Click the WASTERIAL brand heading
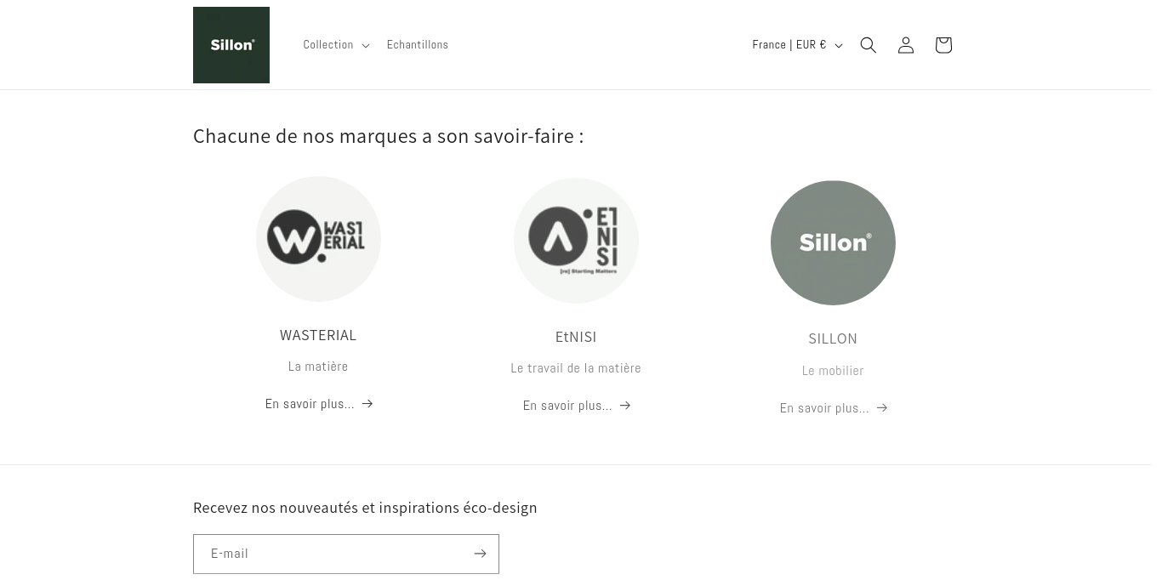Viewport: 1162px width, 580px height. click(x=318, y=335)
